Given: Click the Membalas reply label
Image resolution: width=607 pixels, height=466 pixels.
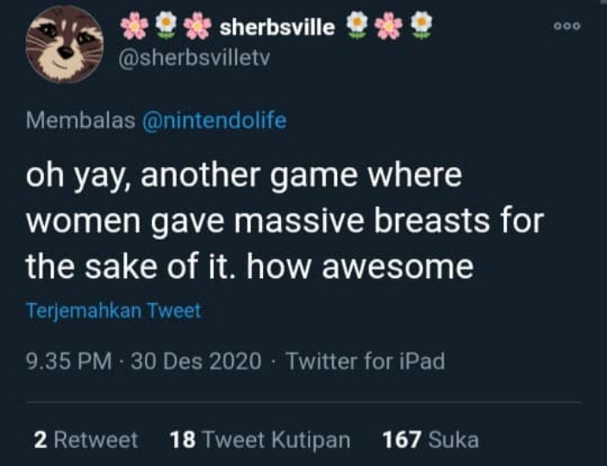Looking at the screenshot, I should (80, 121).
